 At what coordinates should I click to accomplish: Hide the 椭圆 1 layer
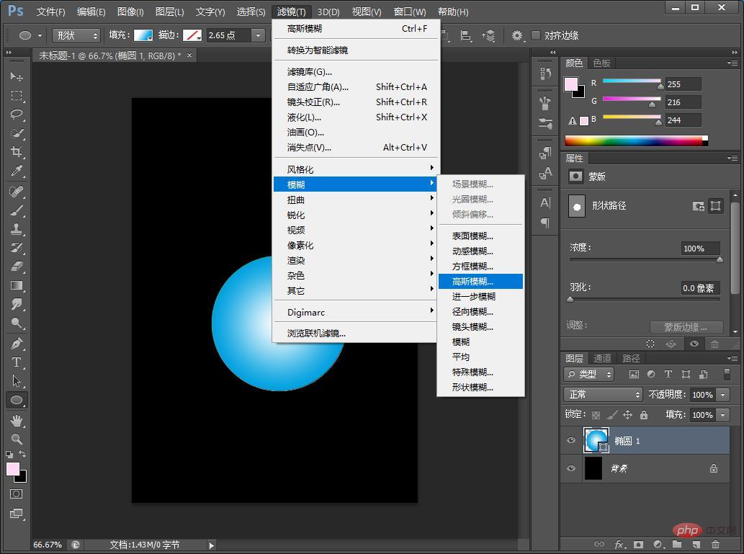click(x=571, y=440)
